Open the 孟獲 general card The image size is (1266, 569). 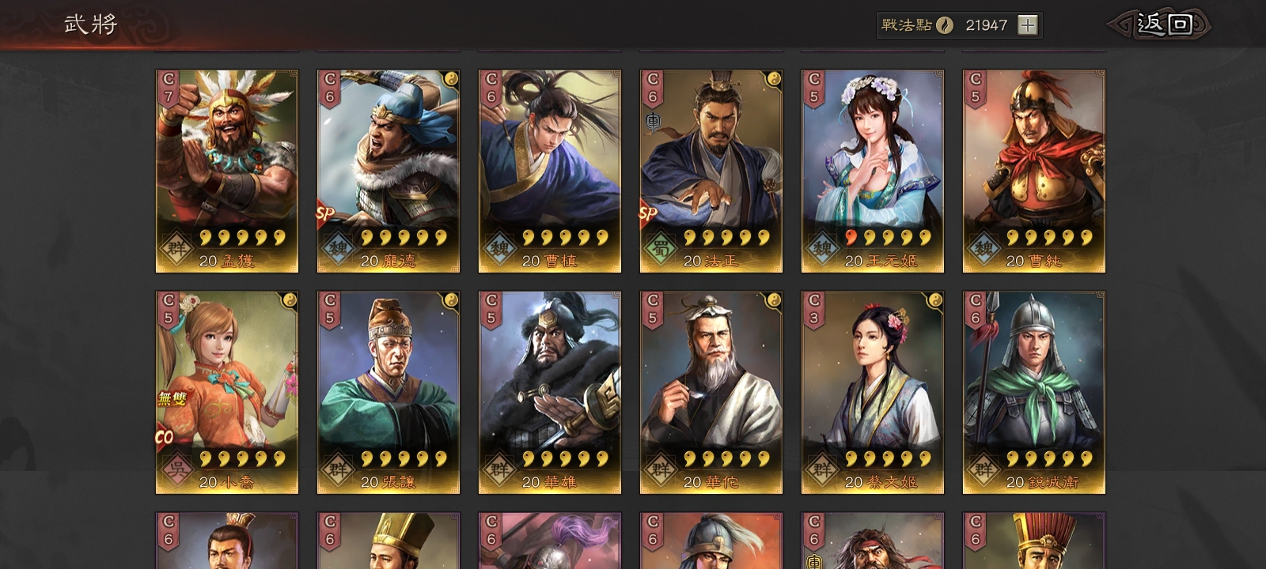coord(227,171)
